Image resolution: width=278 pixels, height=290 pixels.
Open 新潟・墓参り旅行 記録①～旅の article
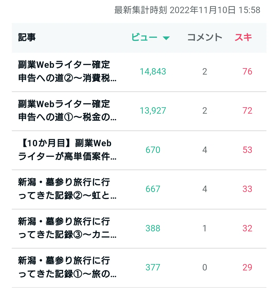(x=67, y=267)
